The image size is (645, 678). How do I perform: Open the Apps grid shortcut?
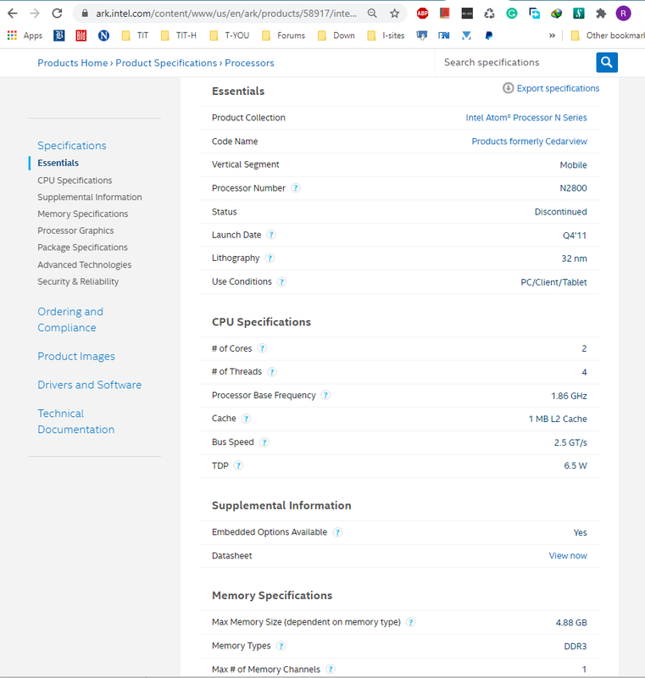(x=25, y=36)
